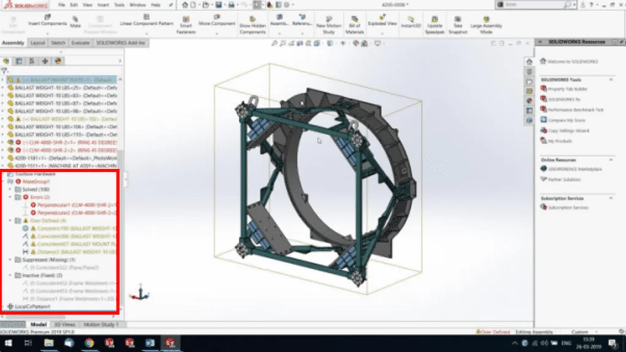Switch to the Layout tab
This screenshot has width=626, height=352.
coord(37,43)
